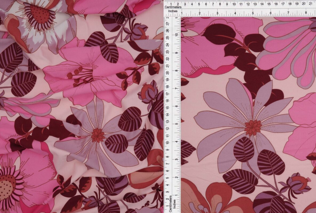Click the "Centimeters" label on the vertical ruler
The image size is (316, 213).
point(170,204)
